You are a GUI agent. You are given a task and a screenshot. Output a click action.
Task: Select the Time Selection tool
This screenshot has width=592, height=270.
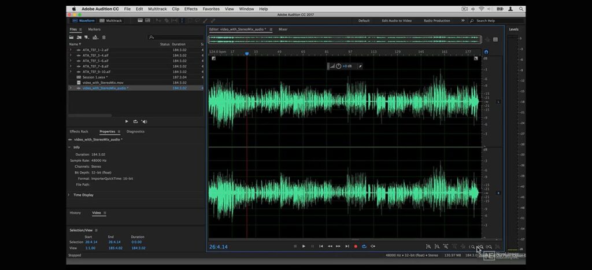coord(182,20)
